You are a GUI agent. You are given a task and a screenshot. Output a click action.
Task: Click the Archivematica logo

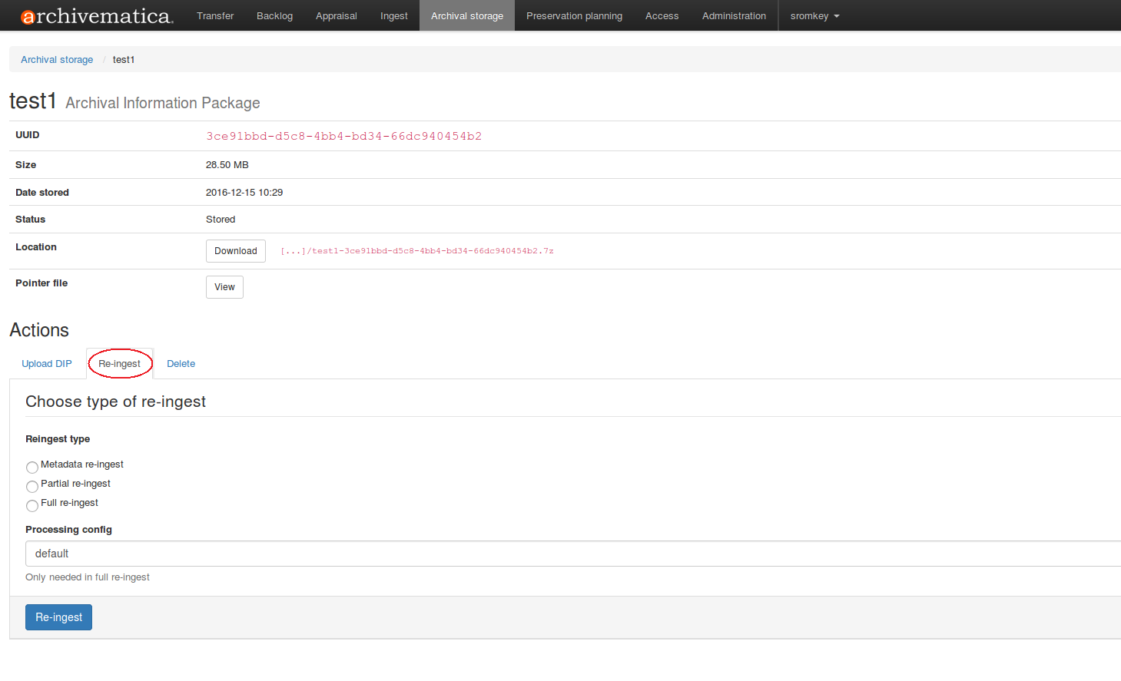pyautogui.click(x=97, y=16)
